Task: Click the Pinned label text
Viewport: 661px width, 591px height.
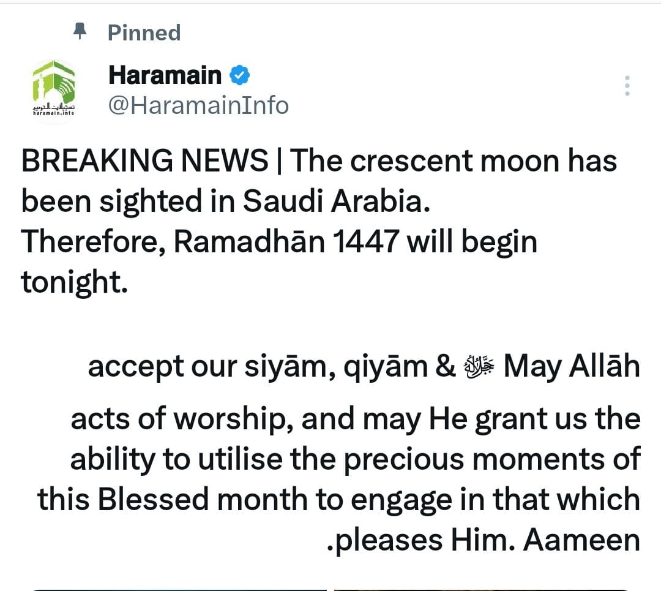Action: click(x=144, y=32)
